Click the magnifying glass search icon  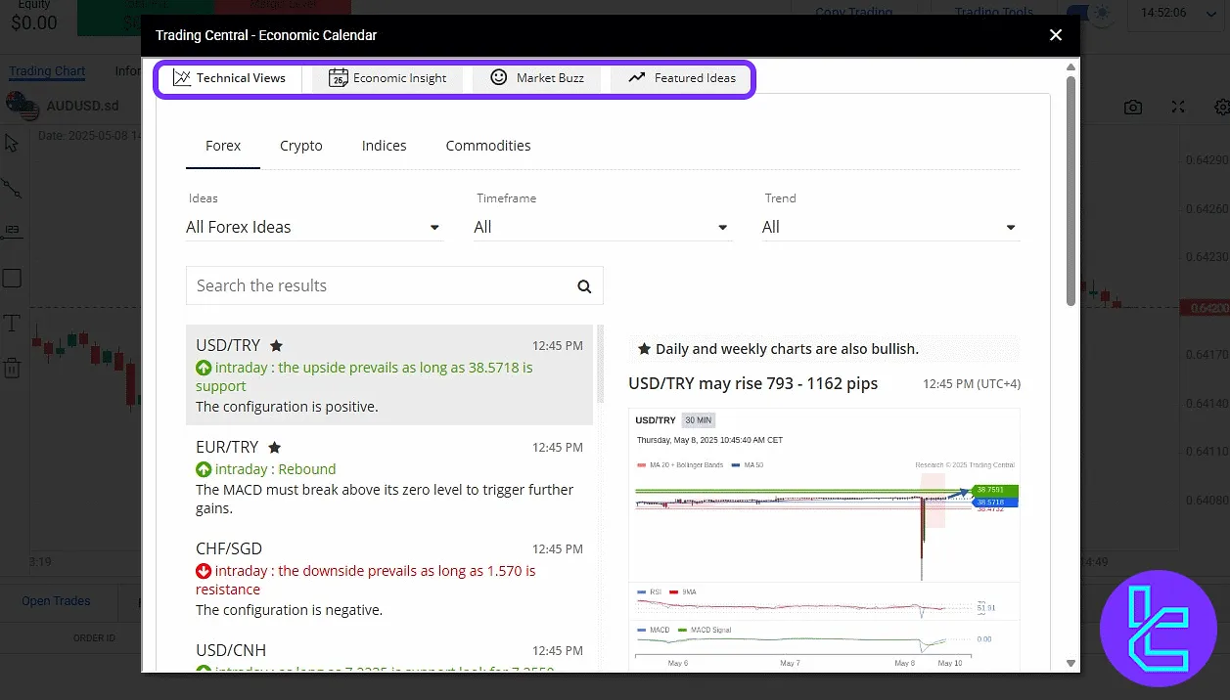point(584,286)
